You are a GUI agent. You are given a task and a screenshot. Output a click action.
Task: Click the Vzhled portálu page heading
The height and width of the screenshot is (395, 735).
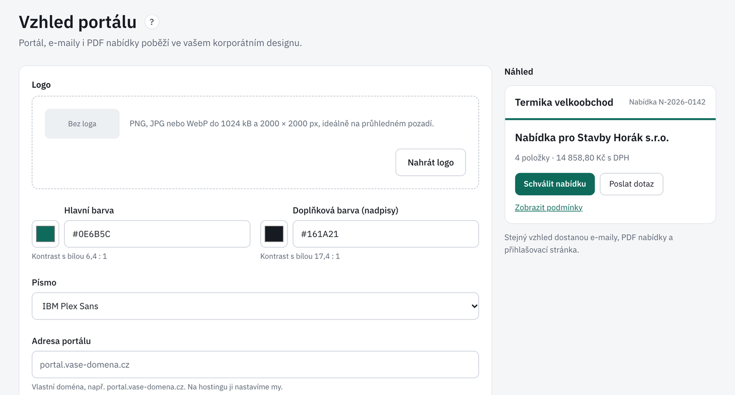coord(78,22)
